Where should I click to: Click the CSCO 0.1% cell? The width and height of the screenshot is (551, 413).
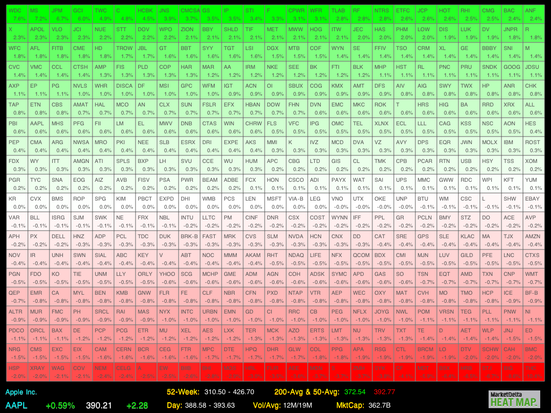296,184
